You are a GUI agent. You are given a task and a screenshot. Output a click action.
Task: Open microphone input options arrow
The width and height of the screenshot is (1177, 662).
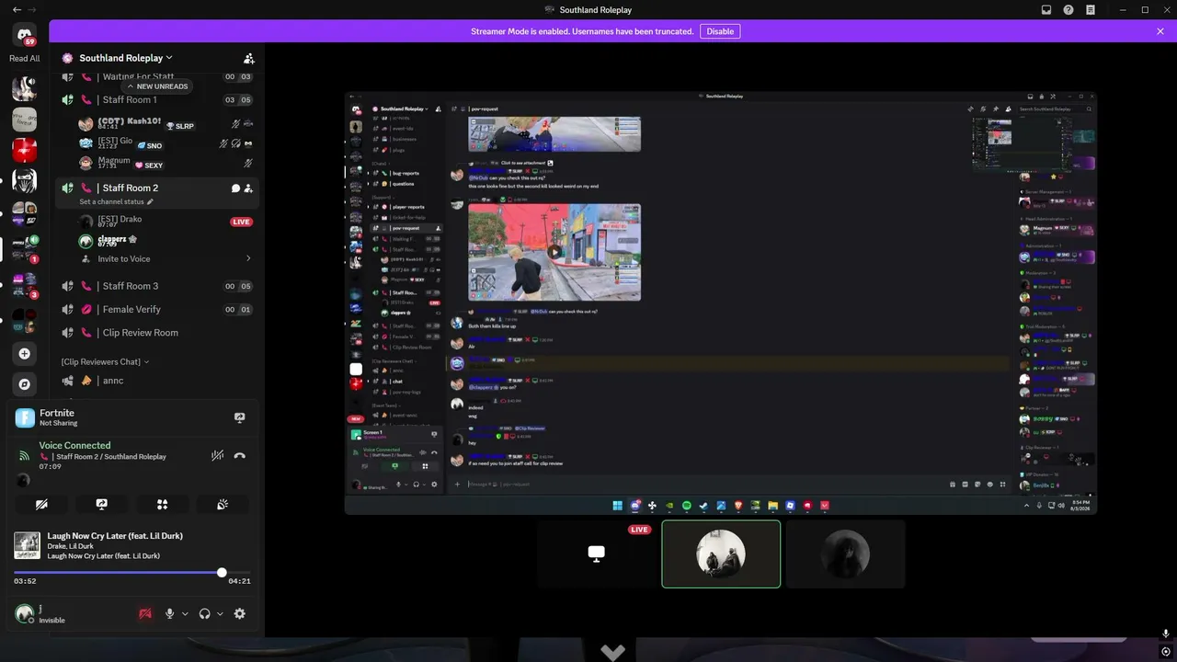tap(185, 613)
